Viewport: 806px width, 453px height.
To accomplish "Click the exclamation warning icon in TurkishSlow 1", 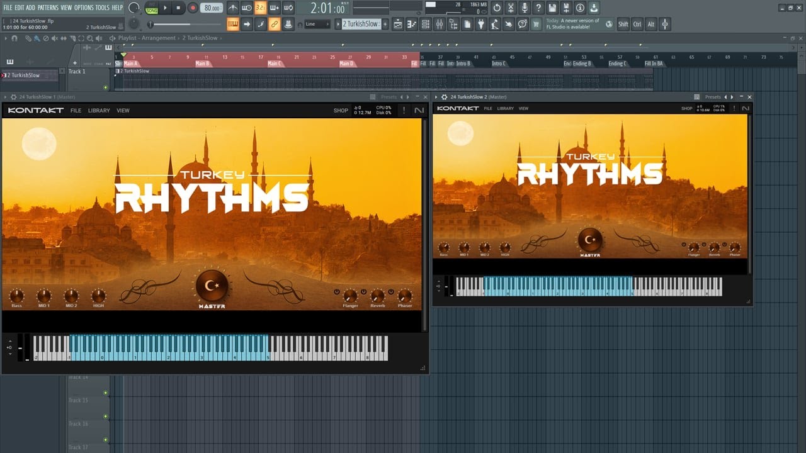I will [404, 111].
